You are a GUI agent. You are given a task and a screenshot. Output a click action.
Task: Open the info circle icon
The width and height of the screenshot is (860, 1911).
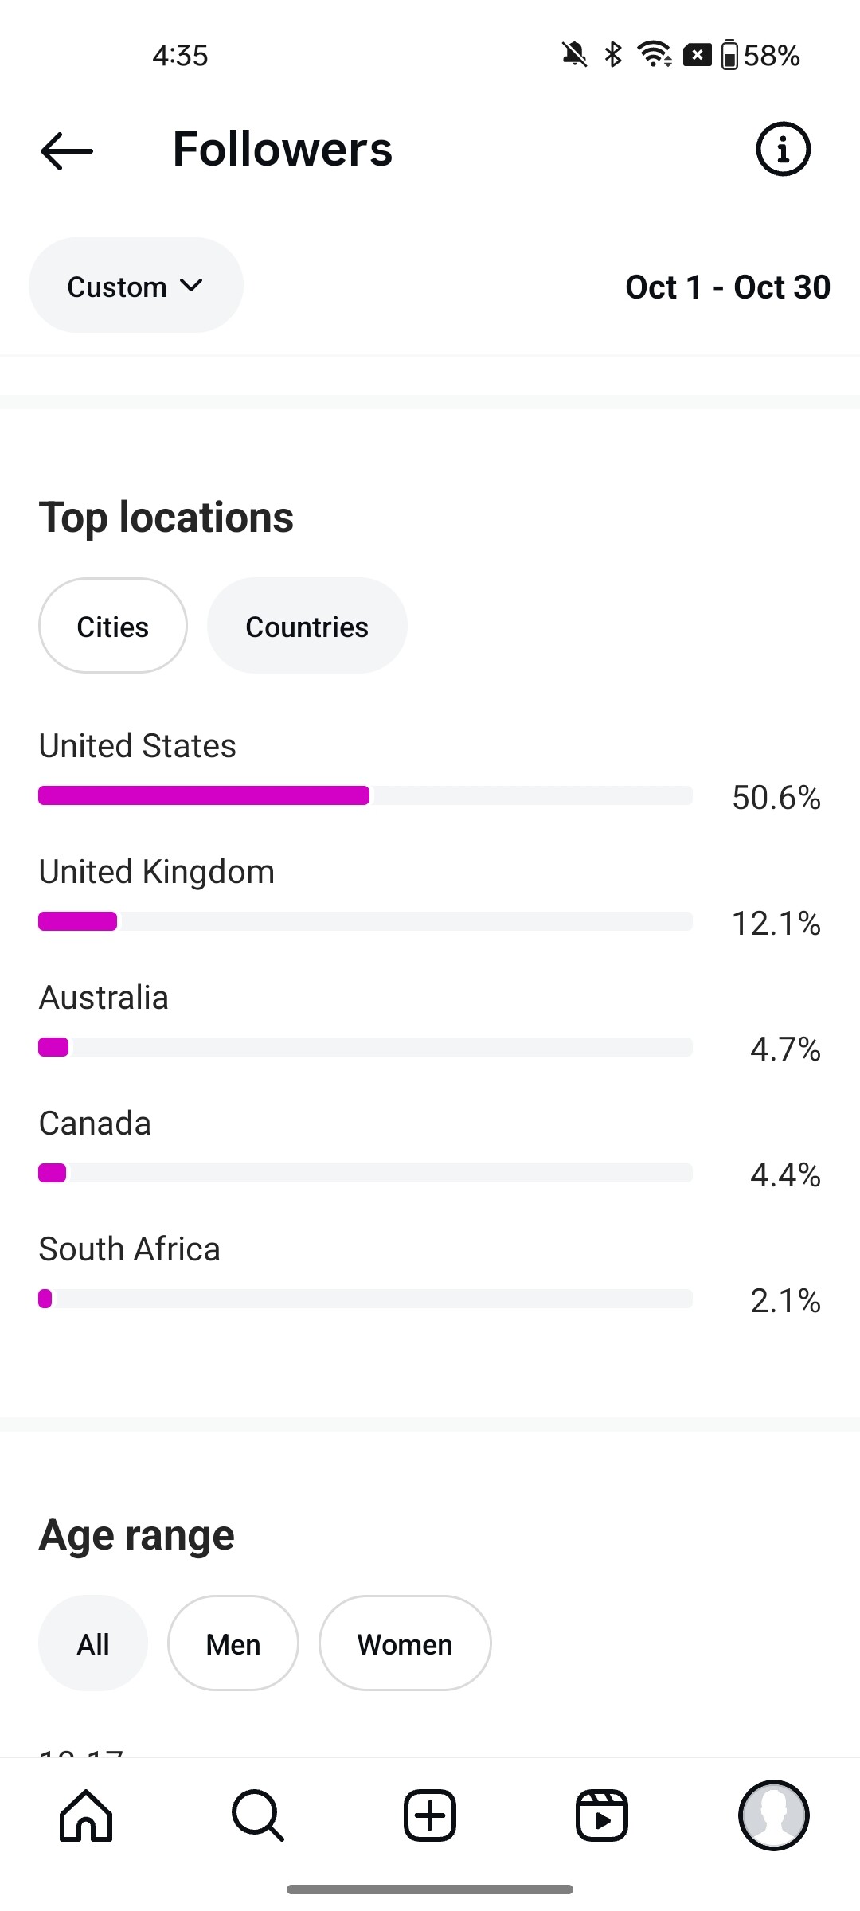(x=783, y=149)
